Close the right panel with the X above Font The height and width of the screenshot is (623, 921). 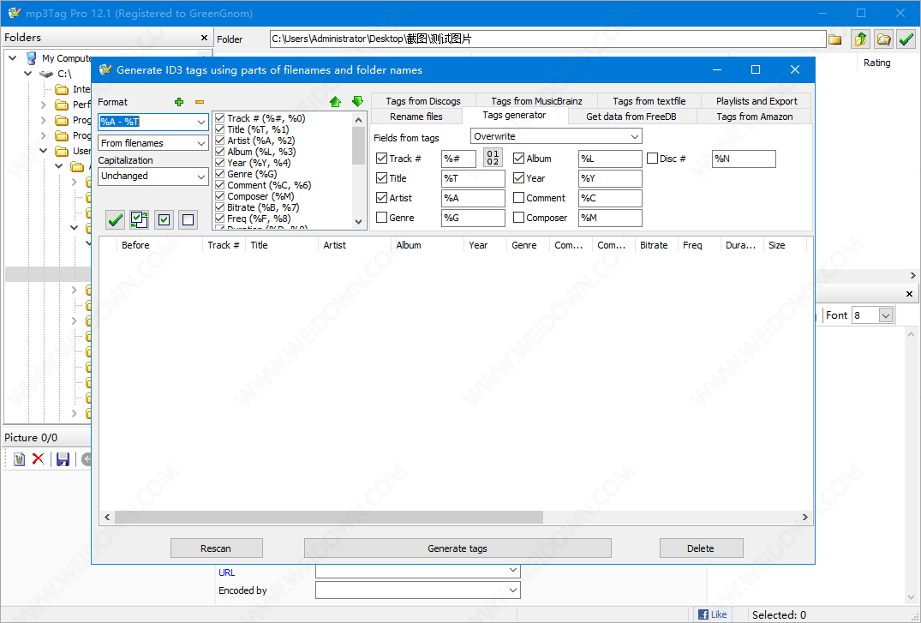click(909, 294)
